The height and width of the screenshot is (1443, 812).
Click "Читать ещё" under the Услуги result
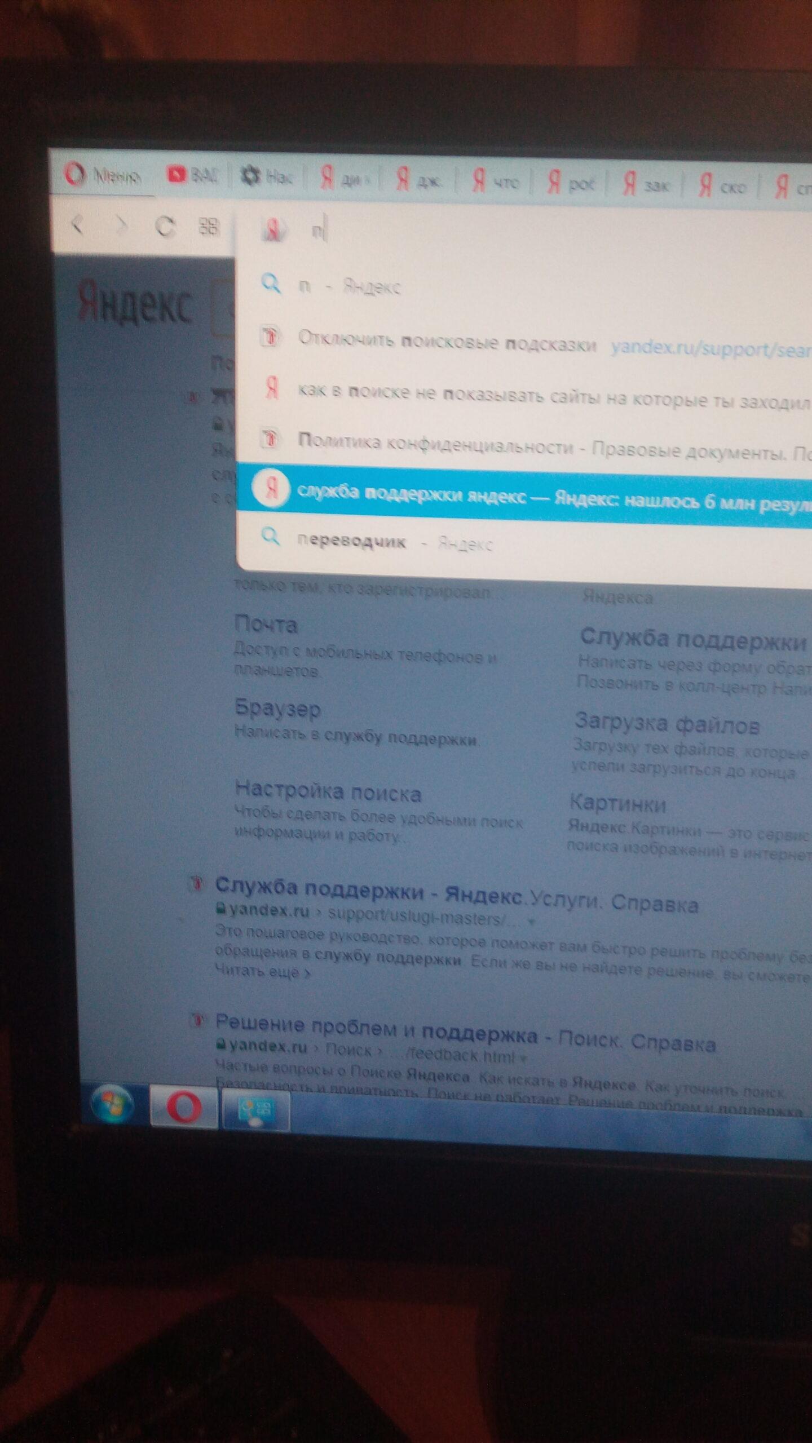pyautogui.click(x=263, y=971)
